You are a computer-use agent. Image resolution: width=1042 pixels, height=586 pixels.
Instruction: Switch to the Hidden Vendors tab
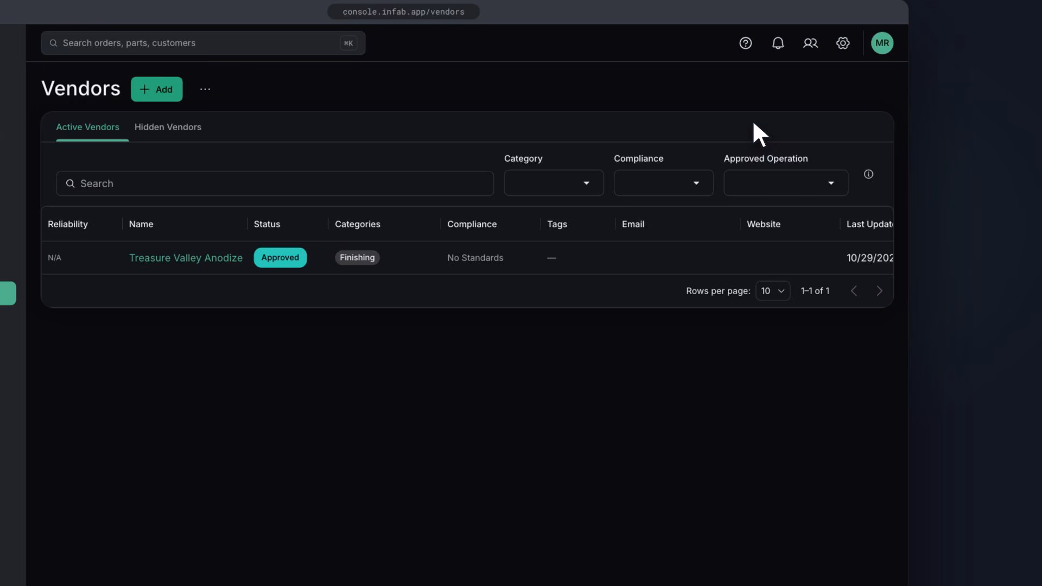pyautogui.click(x=168, y=127)
